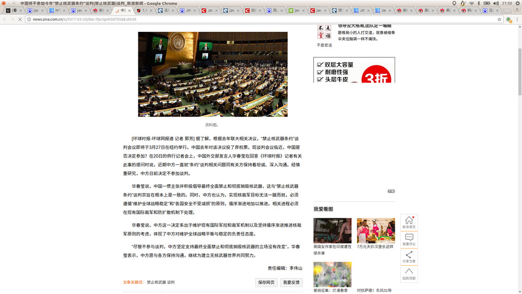Click the browser forward arrow
The image size is (522, 294).
coord(13,19)
